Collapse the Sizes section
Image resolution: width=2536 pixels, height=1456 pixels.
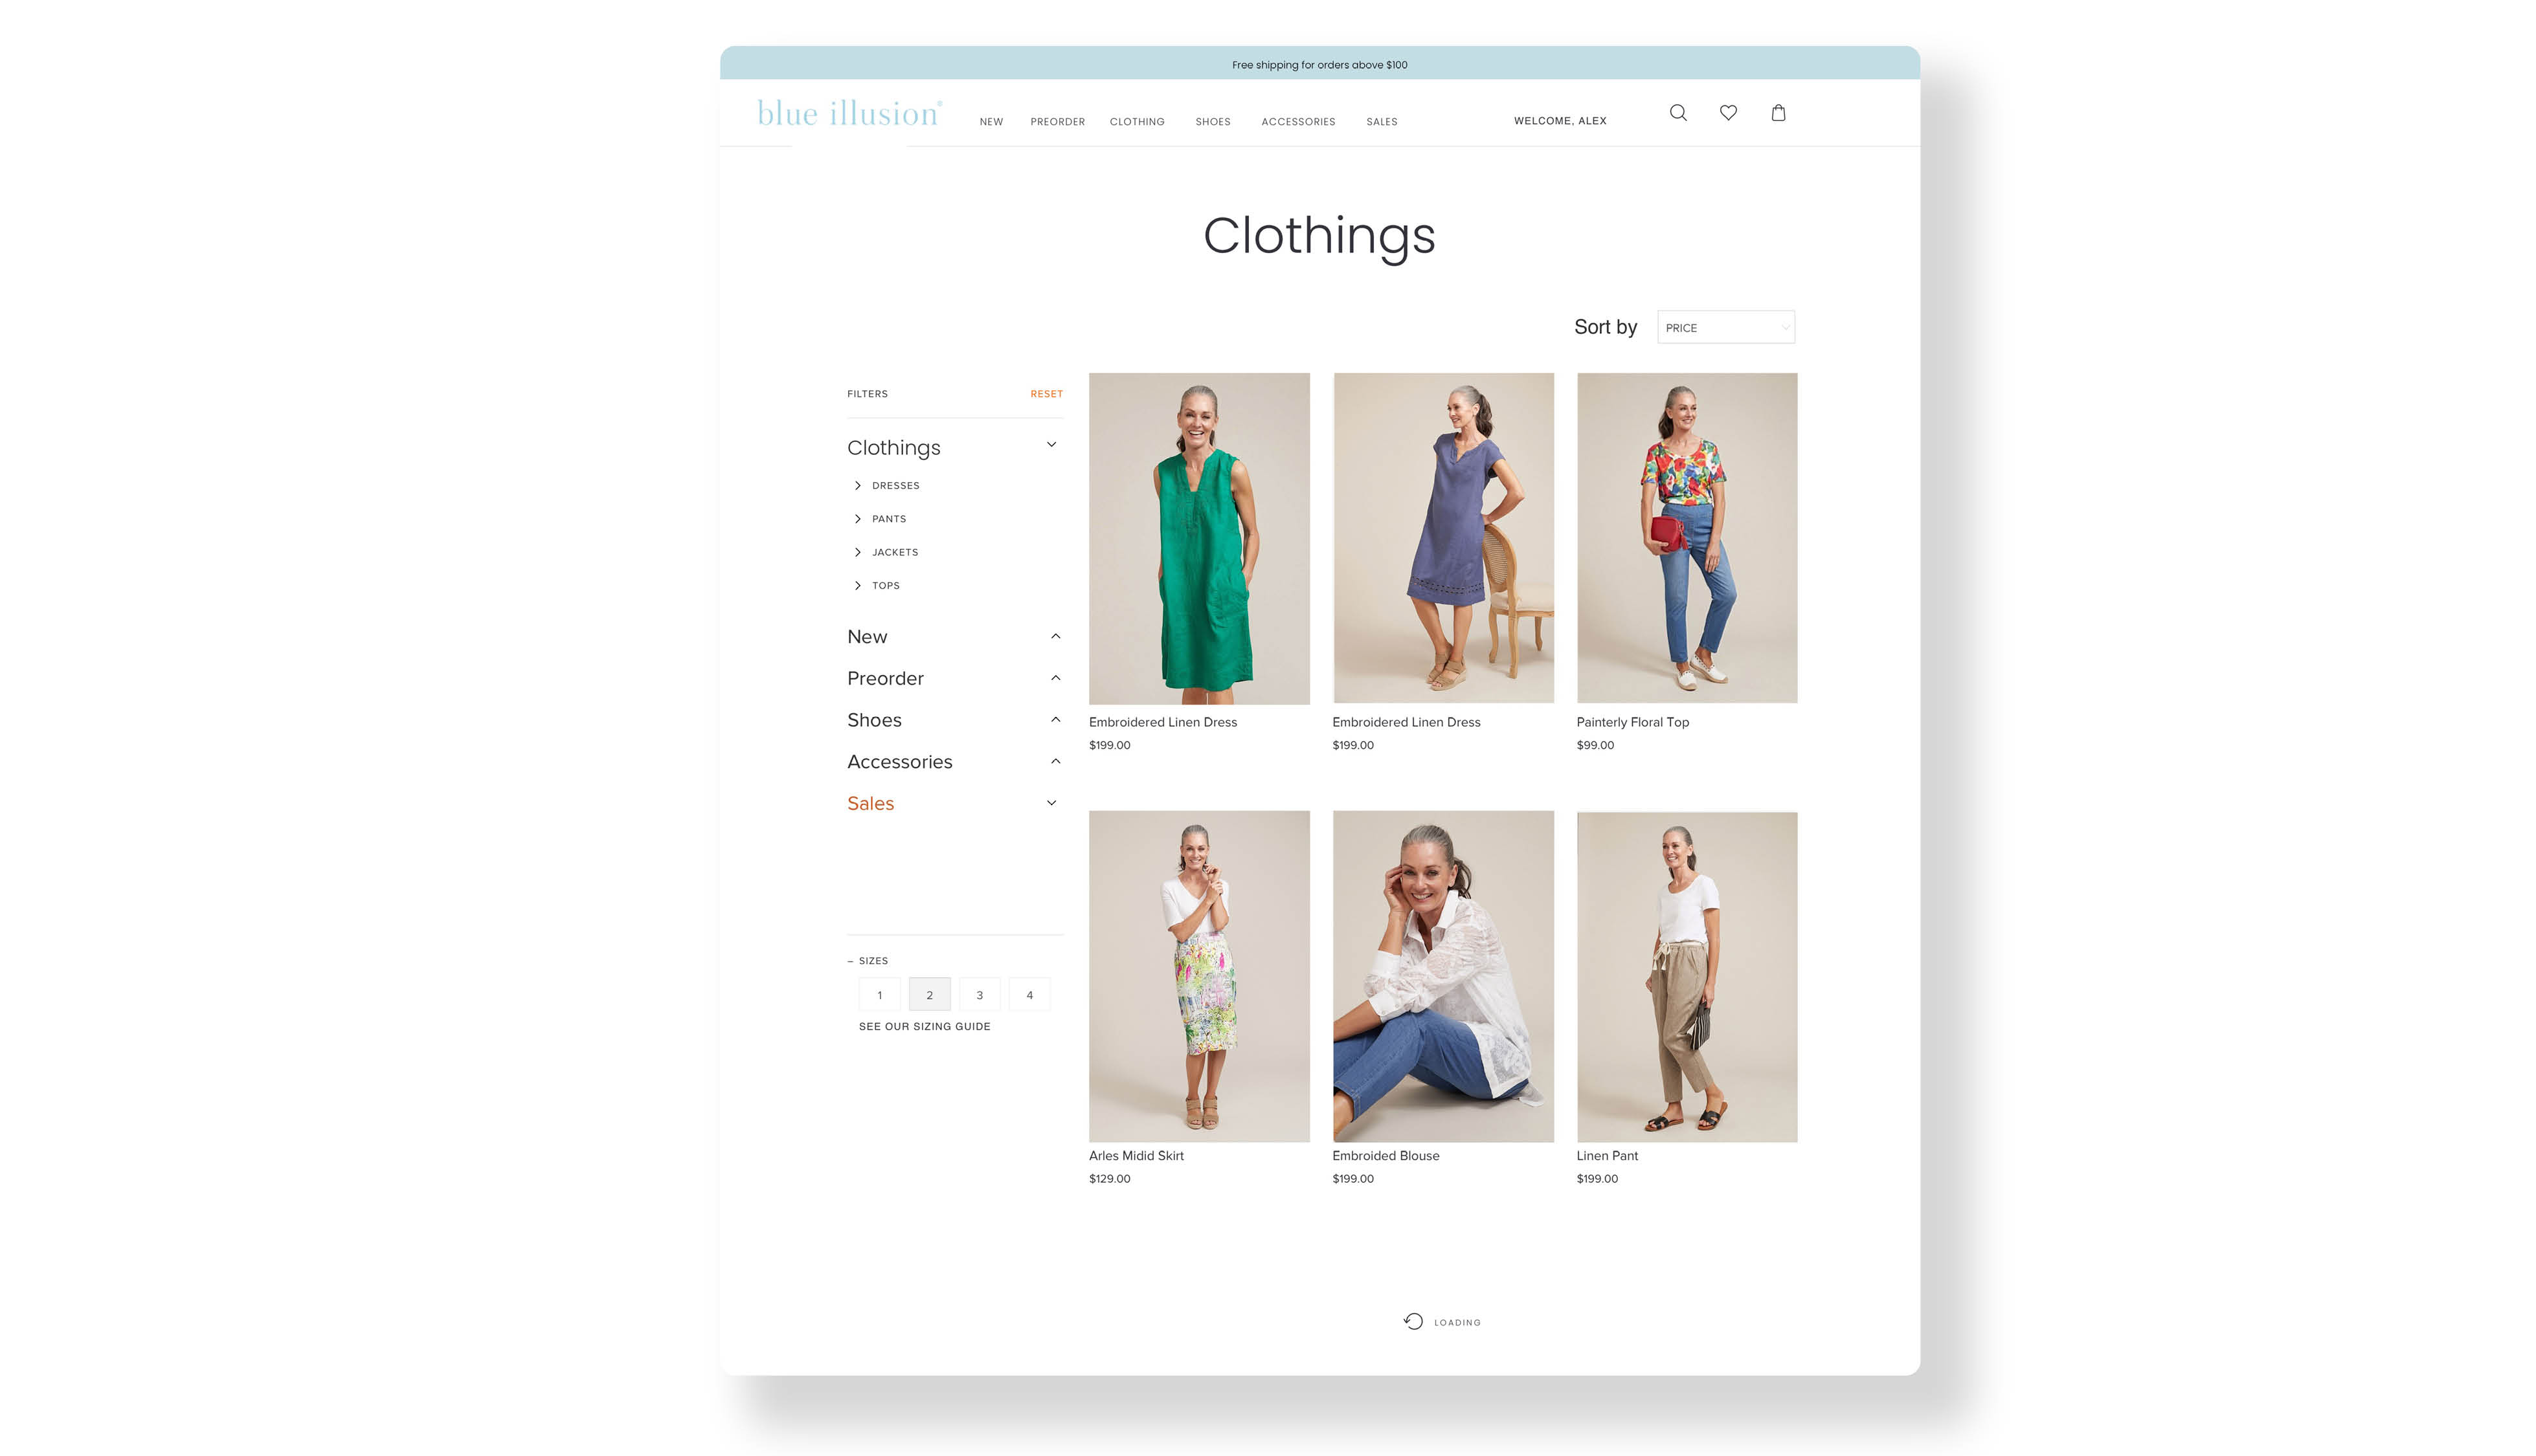click(851, 961)
